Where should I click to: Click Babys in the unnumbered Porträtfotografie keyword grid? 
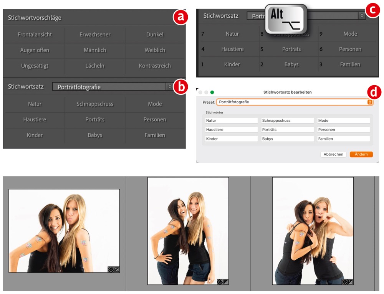95,135
